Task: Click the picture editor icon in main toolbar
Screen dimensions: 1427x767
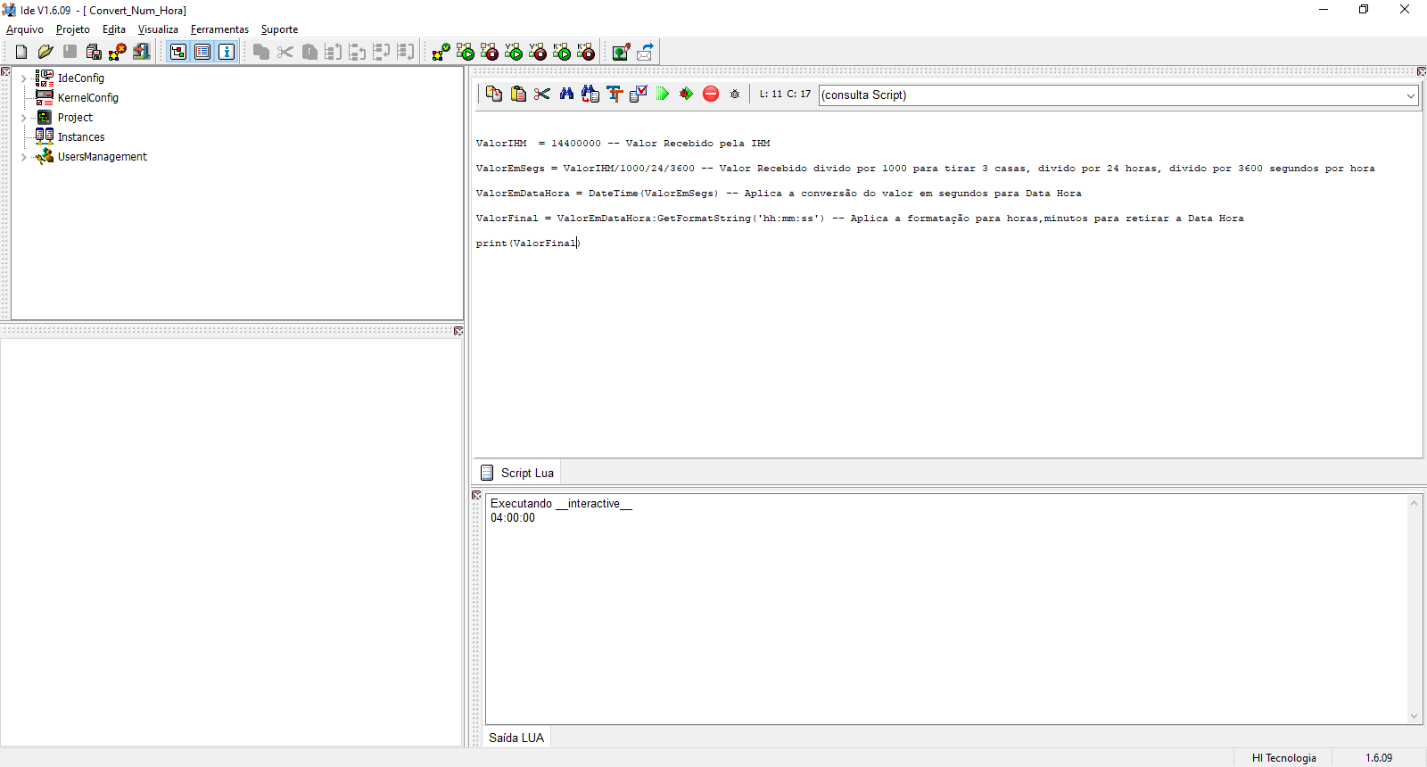Action: (x=622, y=52)
